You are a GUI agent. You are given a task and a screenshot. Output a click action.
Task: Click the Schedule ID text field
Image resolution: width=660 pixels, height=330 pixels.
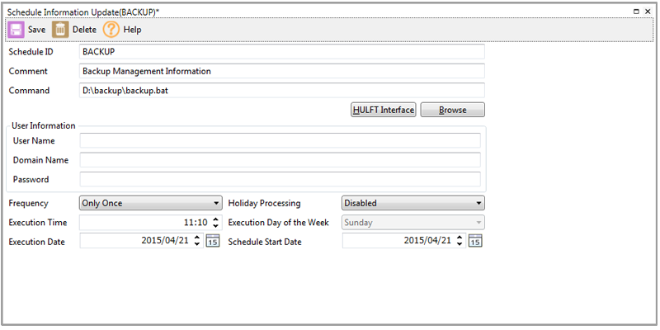click(x=281, y=52)
